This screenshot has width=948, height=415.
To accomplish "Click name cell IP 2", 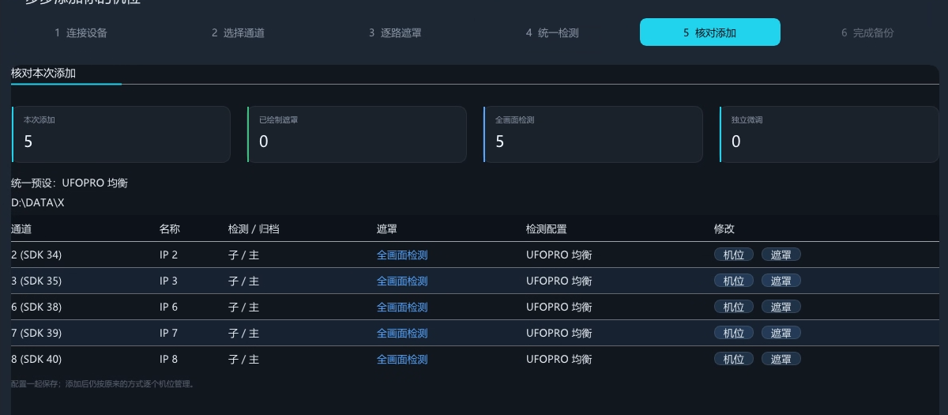I will coord(169,255).
